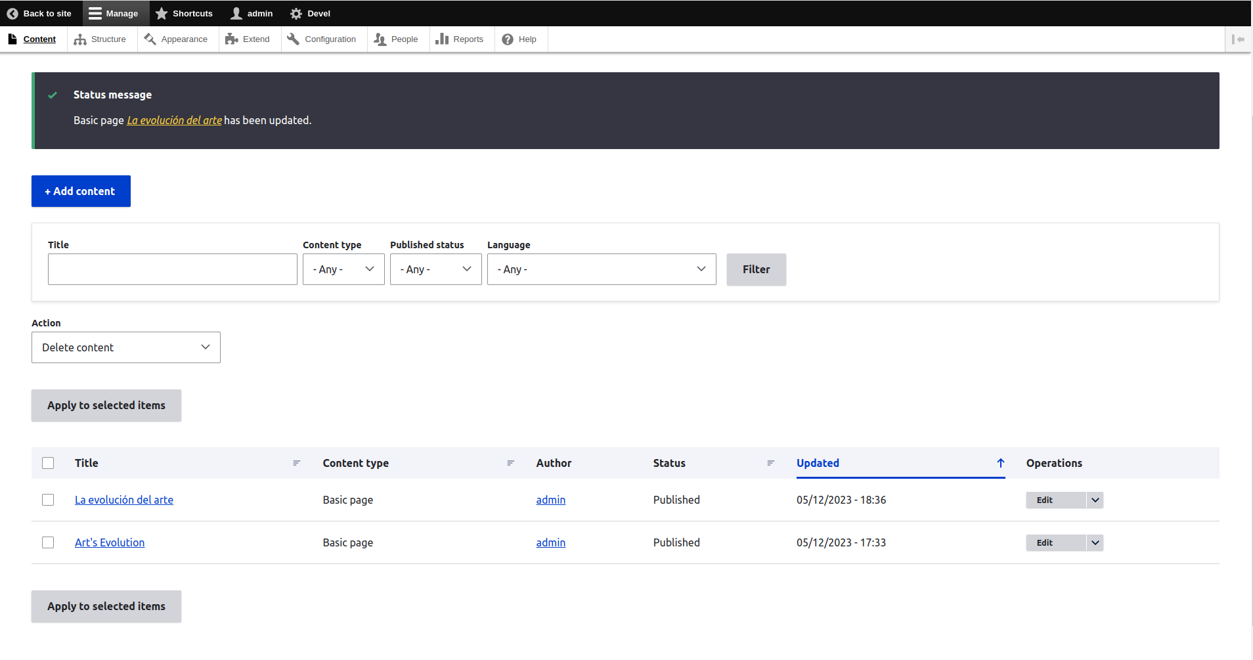
Task: Go to the Appearance menu item
Action: click(184, 39)
